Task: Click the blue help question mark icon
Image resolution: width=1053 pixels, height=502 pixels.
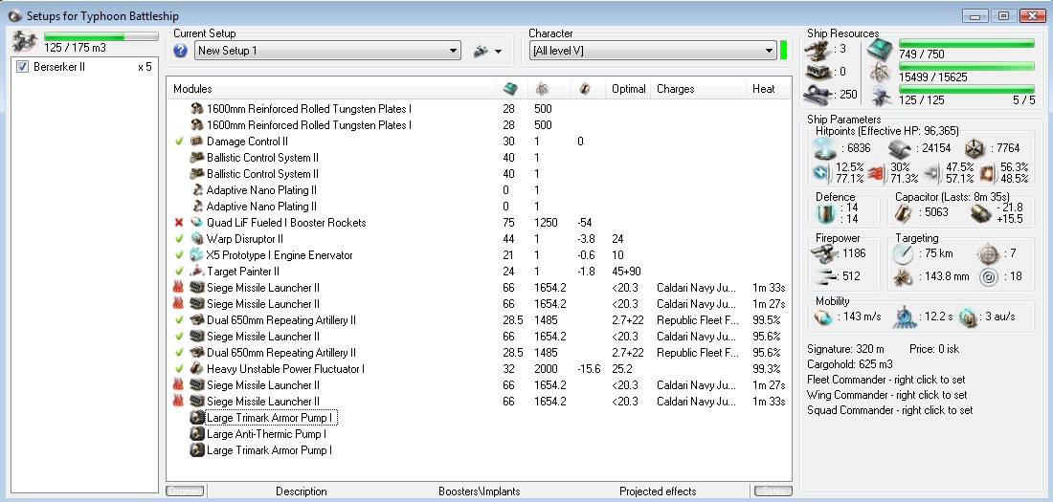Action: point(181,51)
